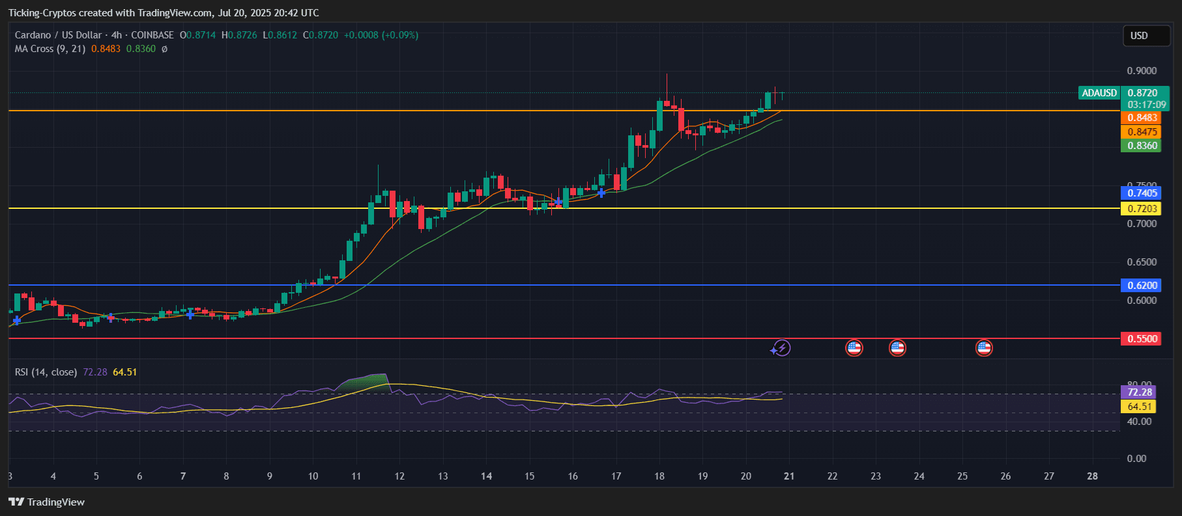Click the ADAUSD price label on the axis

coord(1099,93)
